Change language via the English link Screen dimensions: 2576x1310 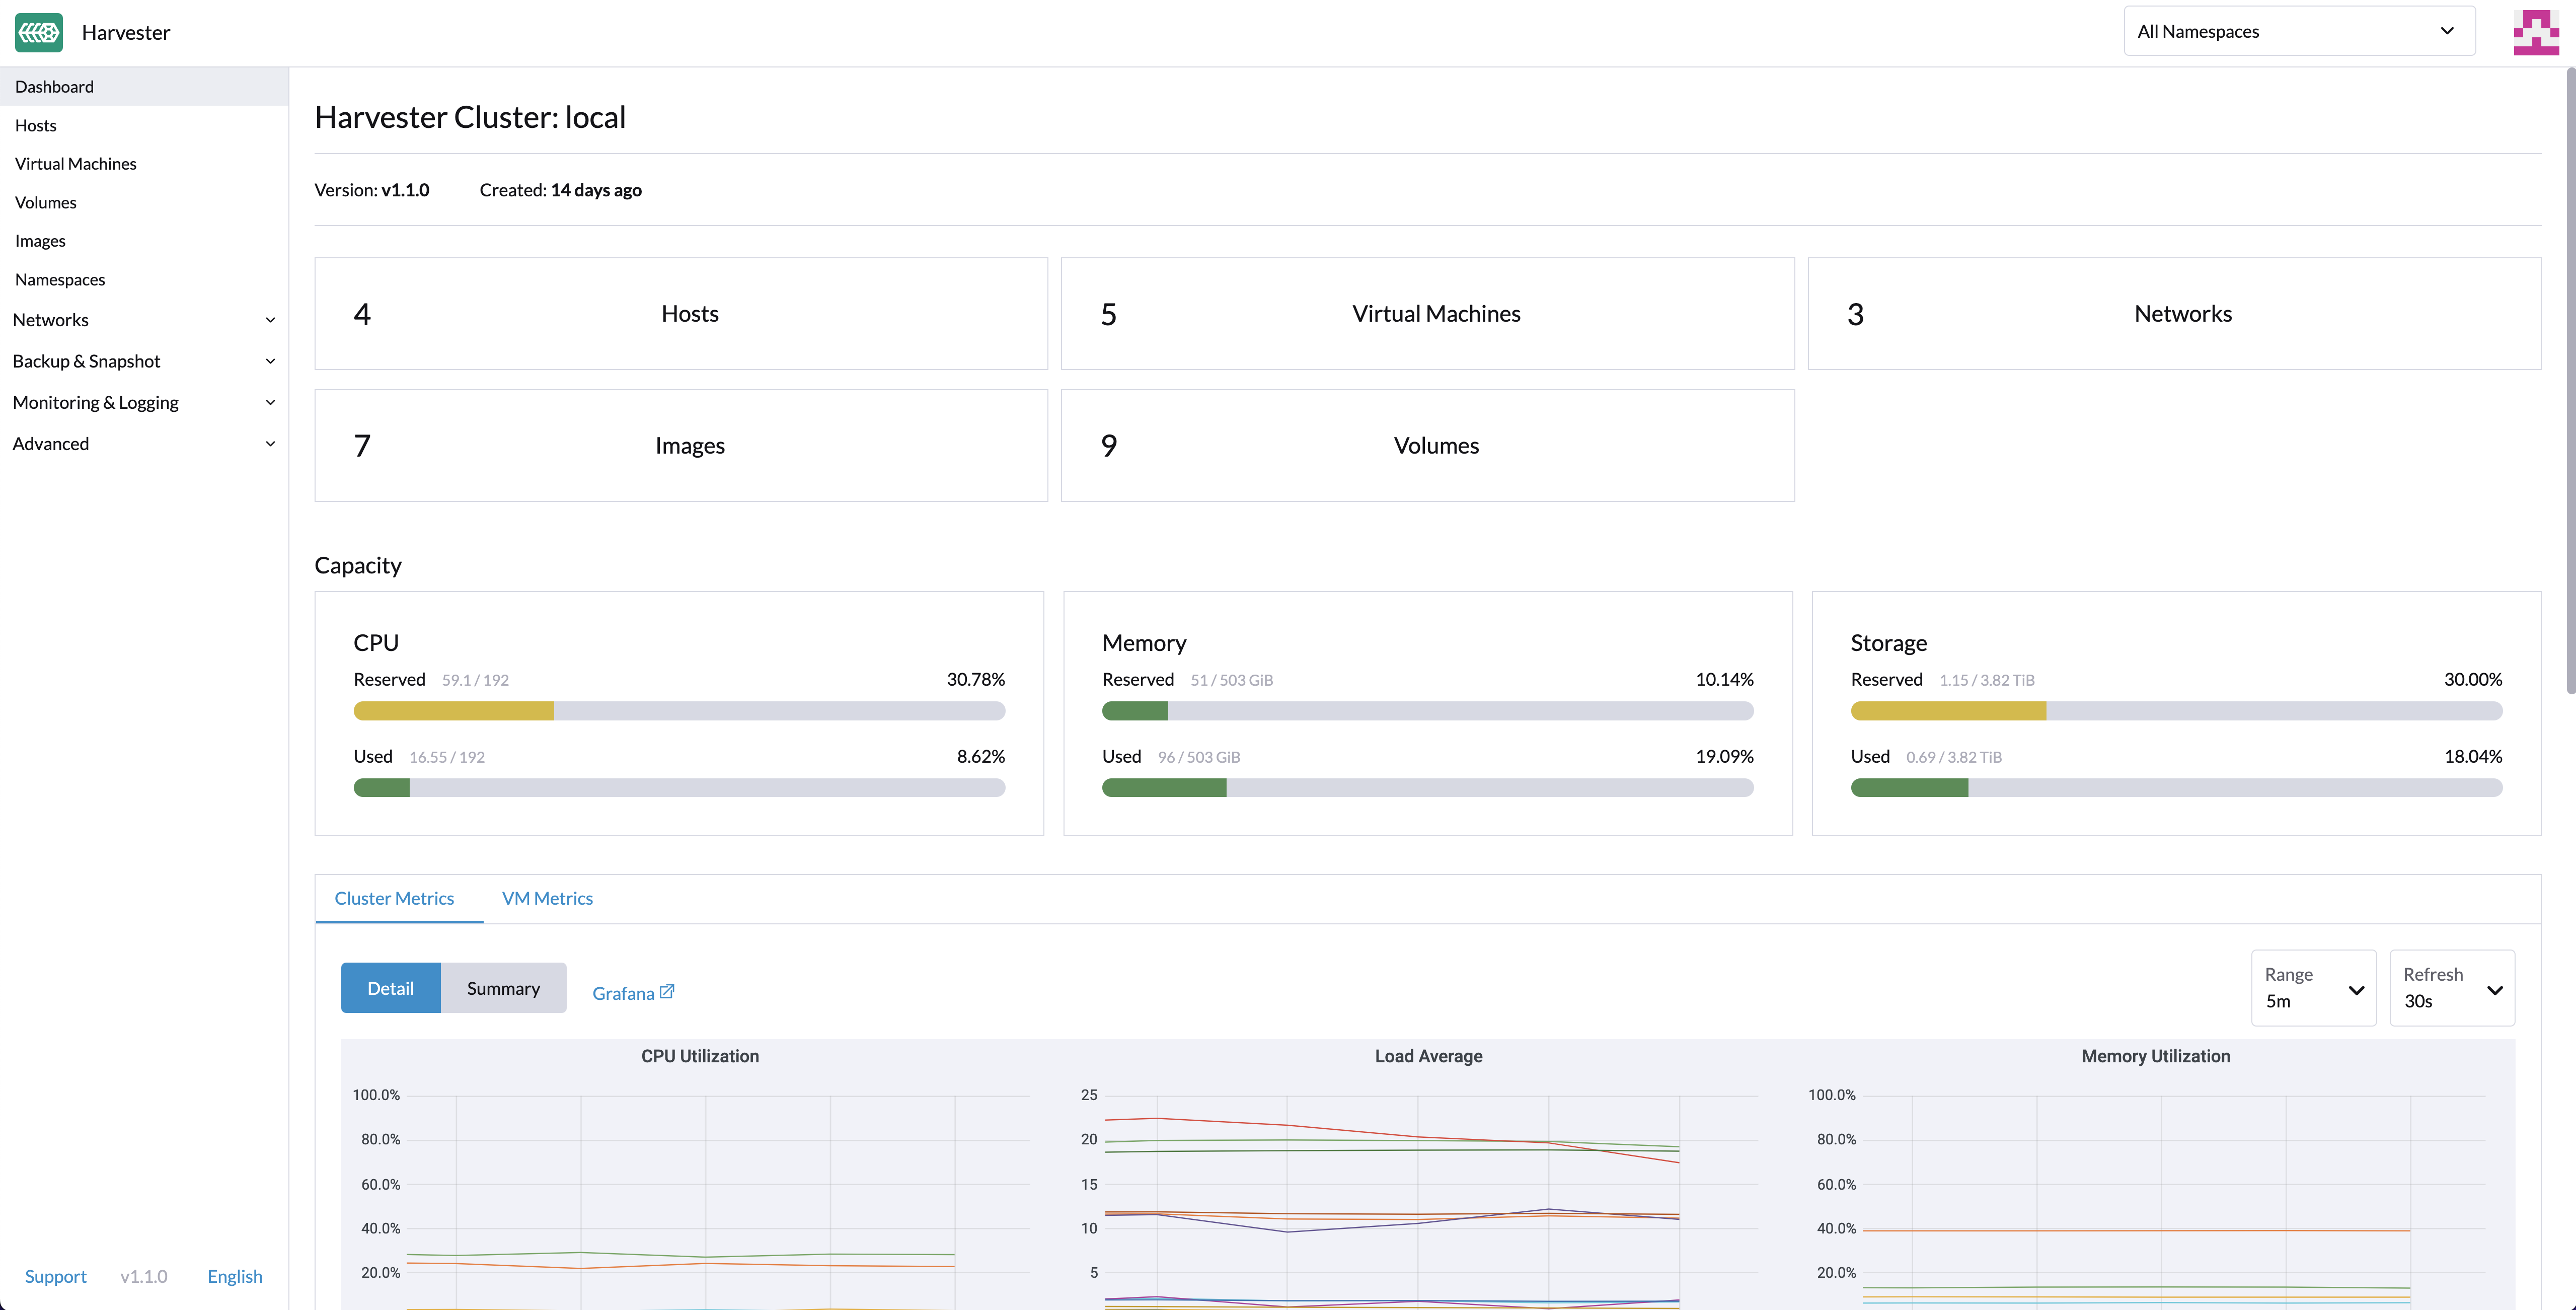click(234, 1276)
